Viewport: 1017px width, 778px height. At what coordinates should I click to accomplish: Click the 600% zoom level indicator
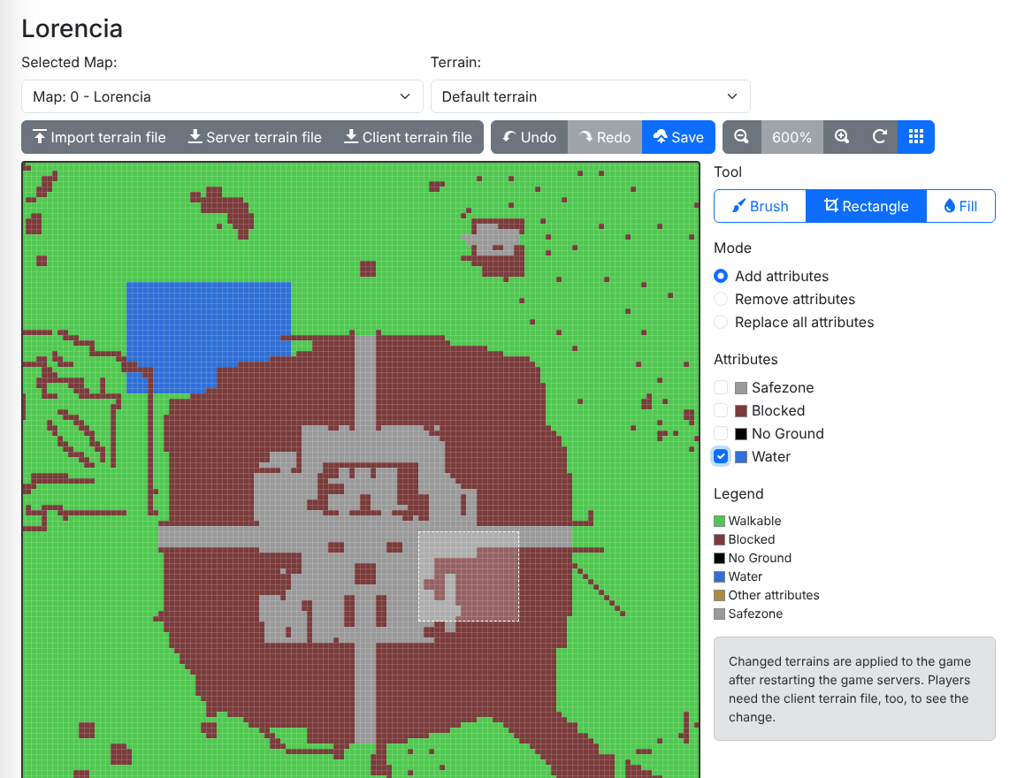point(792,137)
